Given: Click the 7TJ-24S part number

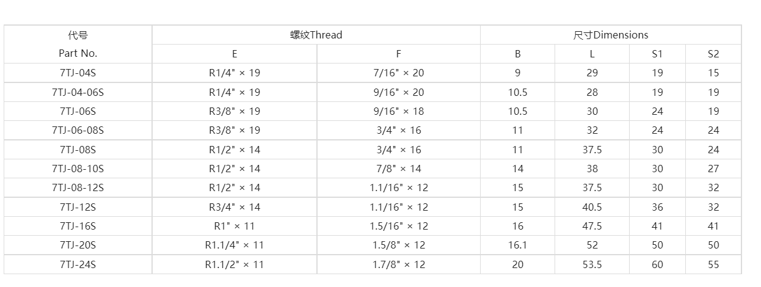Looking at the screenshot, I should click(78, 264).
